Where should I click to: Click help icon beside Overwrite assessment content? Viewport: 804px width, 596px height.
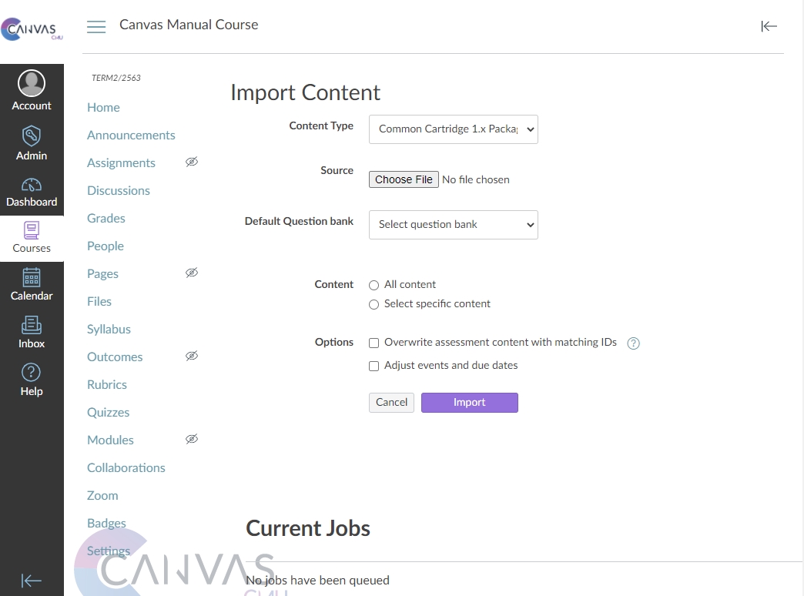tap(634, 343)
